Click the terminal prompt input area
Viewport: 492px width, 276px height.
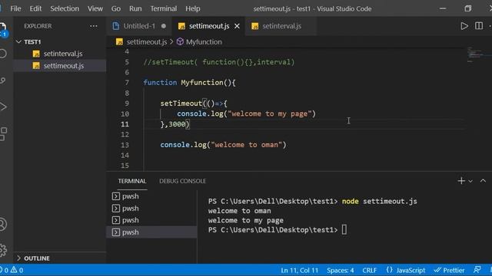344,230
